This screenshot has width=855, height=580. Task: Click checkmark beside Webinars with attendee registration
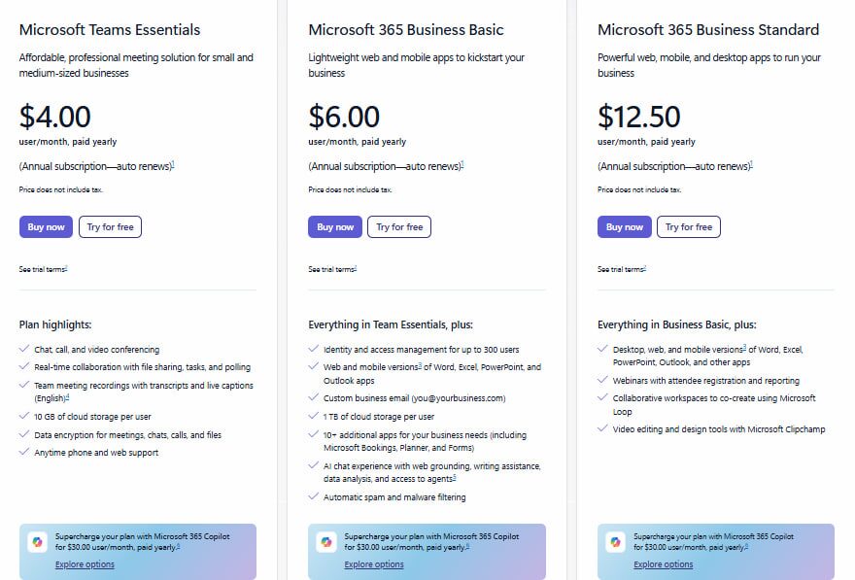click(x=602, y=381)
